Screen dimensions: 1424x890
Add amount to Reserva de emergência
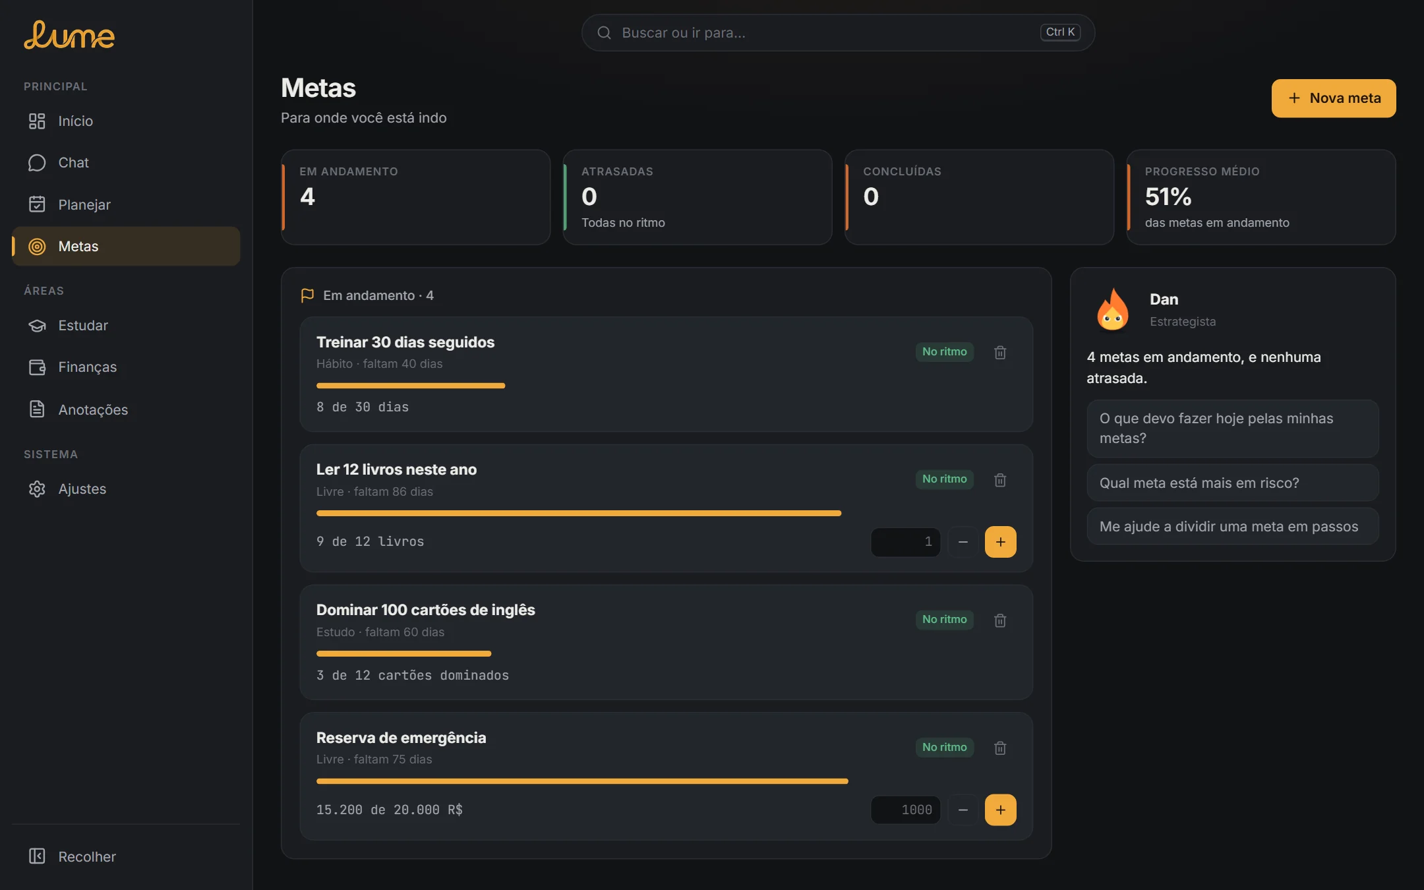pos(1000,810)
